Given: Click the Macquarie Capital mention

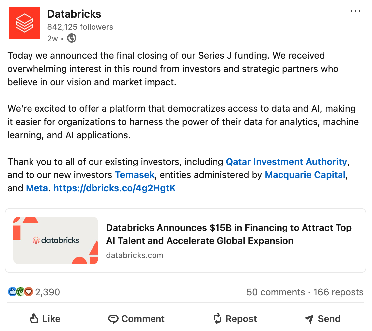Looking at the screenshot, I should coord(305,175).
